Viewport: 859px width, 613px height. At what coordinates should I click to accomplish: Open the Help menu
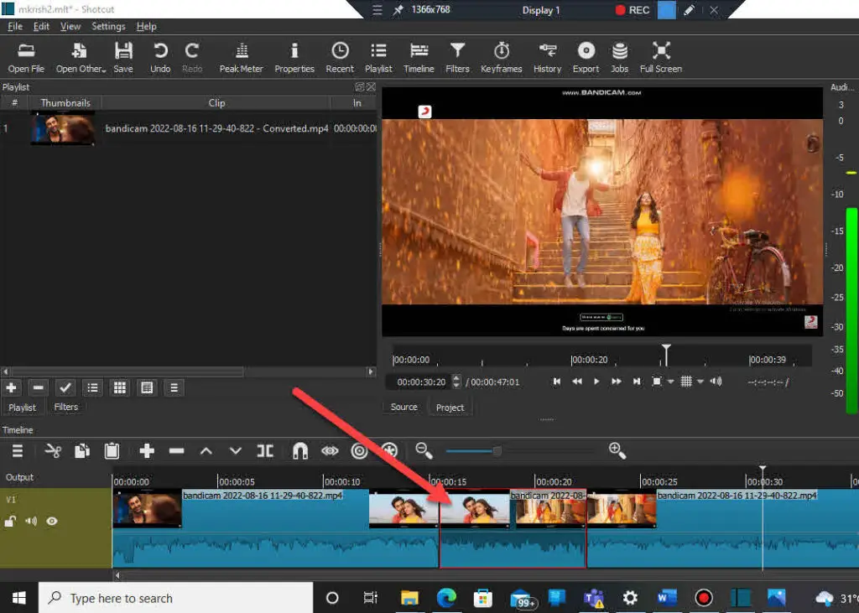tap(146, 26)
